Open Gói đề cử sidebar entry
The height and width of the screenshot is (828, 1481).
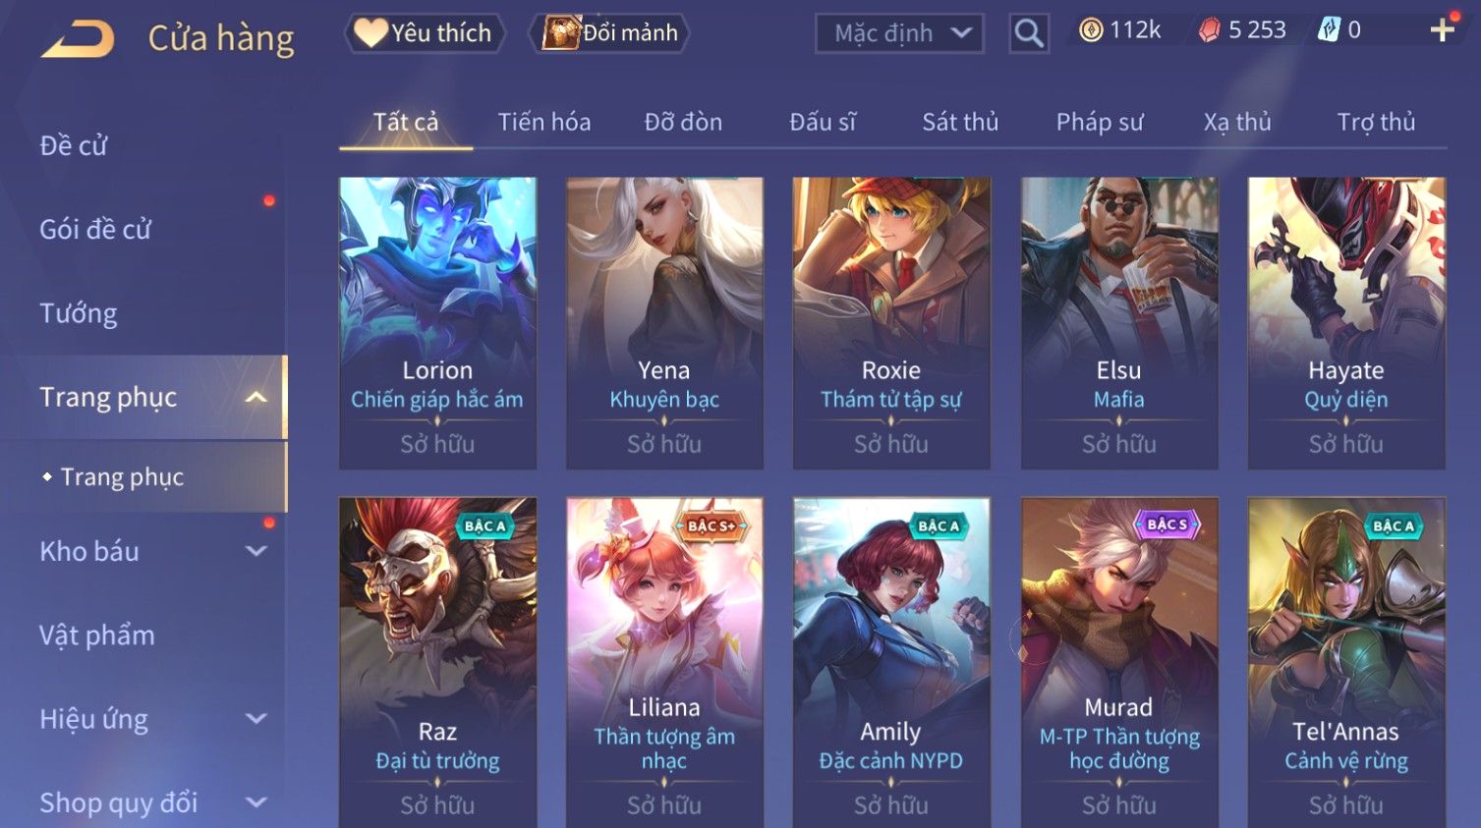[x=95, y=230]
